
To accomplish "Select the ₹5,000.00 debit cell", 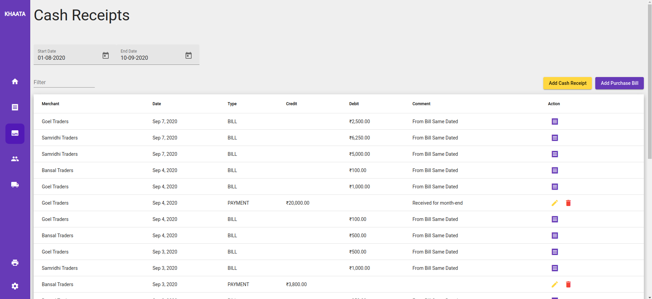I will (x=359, y=154).
